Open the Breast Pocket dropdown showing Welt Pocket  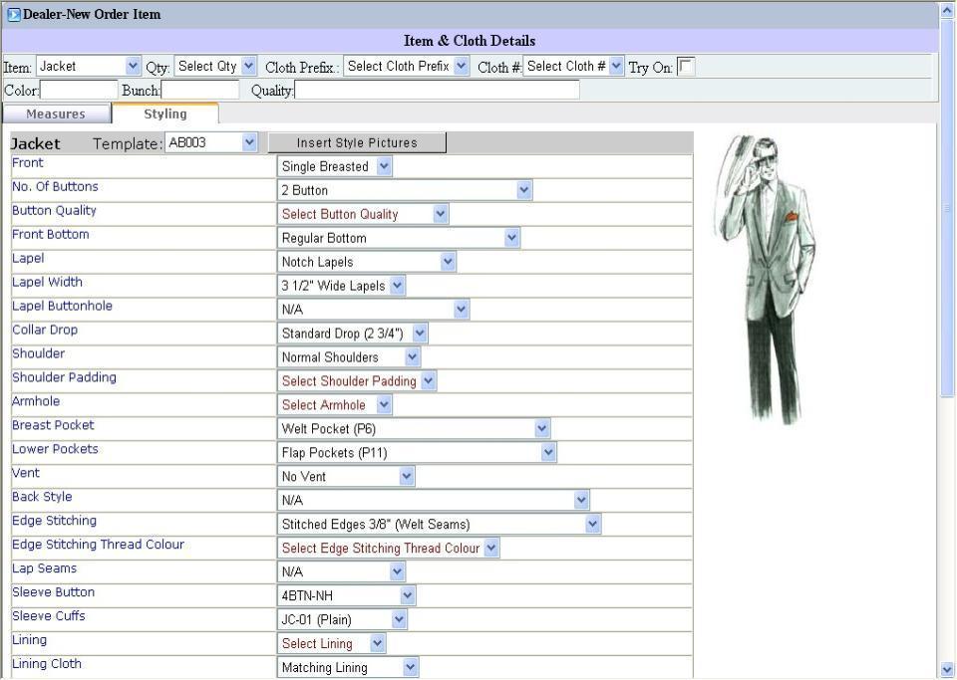414,428
